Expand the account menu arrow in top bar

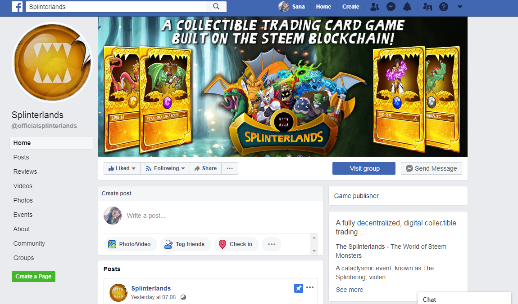tap(460, 7)
